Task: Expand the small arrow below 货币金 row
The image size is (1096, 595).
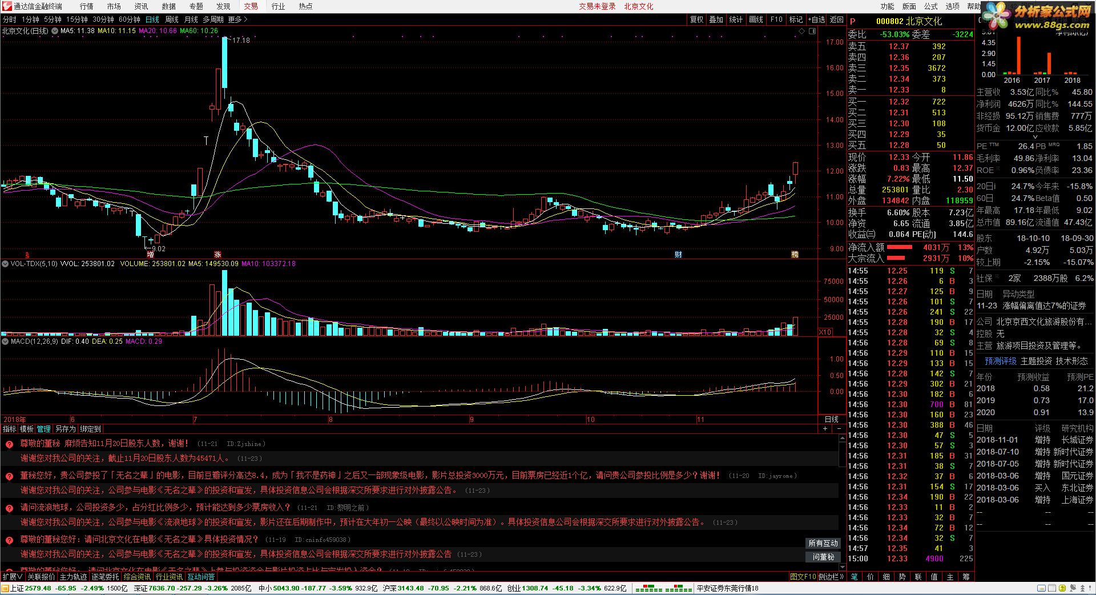Action: [1035, 137]
